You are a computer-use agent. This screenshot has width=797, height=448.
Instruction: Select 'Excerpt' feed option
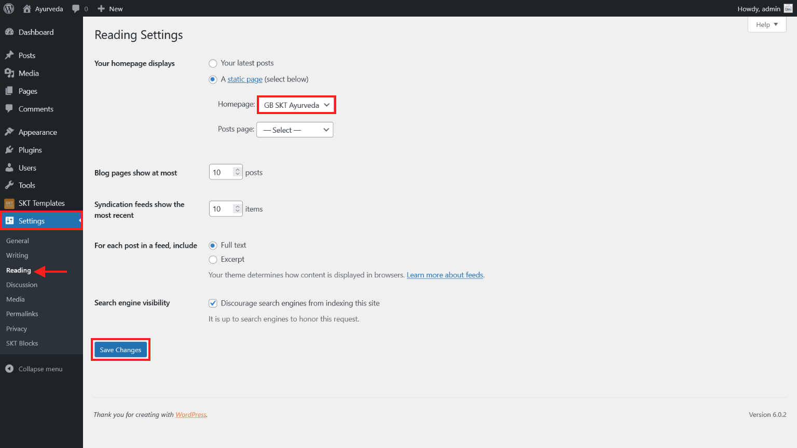213,260
